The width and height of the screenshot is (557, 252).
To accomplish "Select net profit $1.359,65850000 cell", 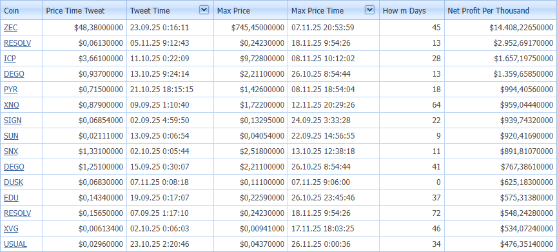I will (500, 74).
